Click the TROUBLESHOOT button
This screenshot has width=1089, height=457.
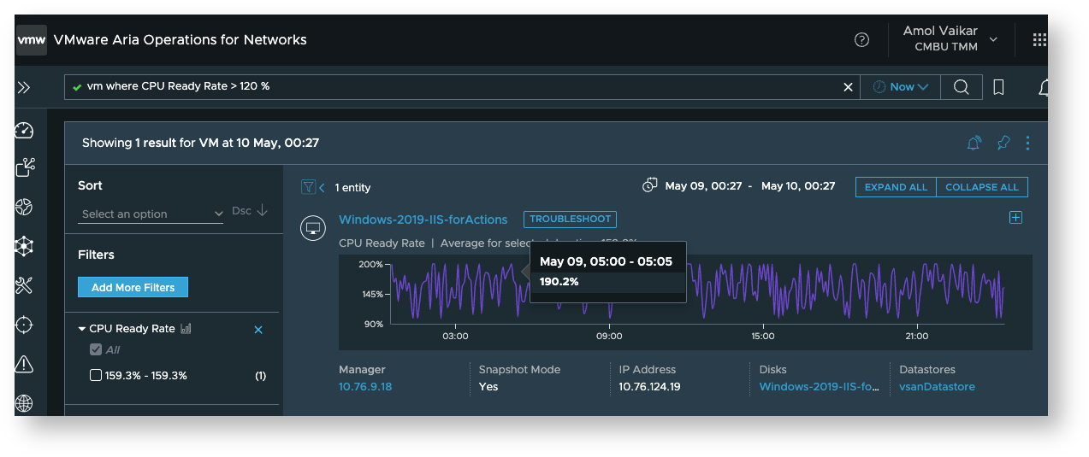[570, 220]
